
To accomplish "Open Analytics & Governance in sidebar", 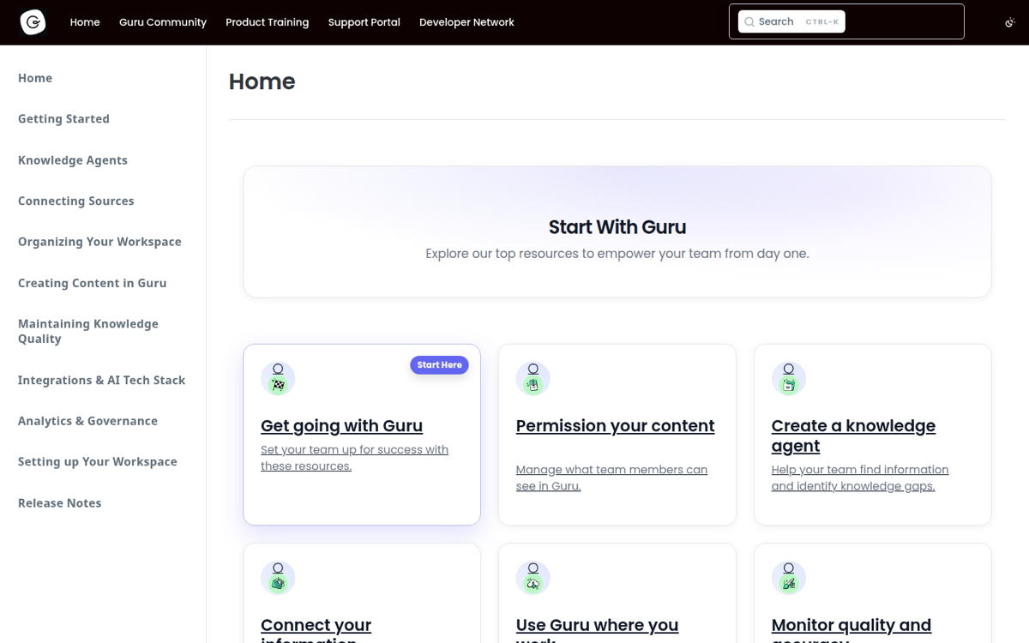I will 87,421.
